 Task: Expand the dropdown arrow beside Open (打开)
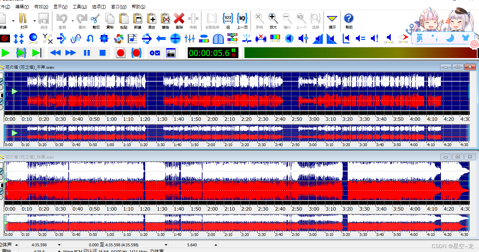[35, 21]
